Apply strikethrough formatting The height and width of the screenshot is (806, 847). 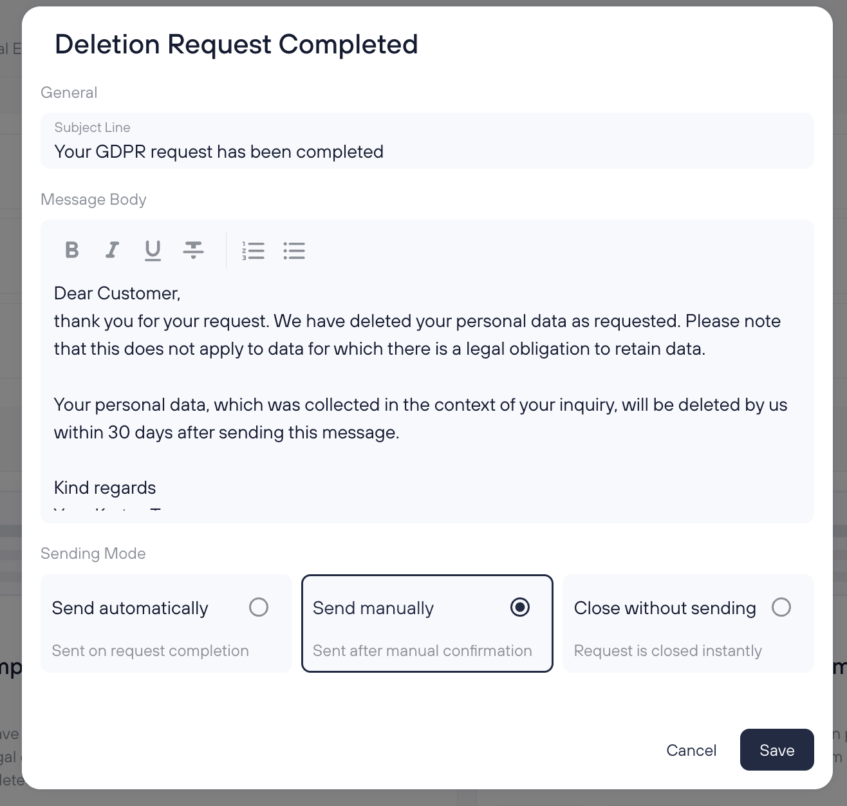click(193, 250)
